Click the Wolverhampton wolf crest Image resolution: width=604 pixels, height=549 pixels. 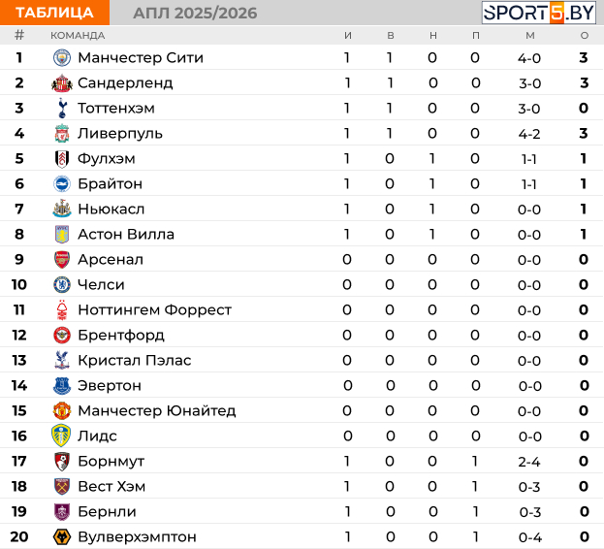[x=62, y=536]
